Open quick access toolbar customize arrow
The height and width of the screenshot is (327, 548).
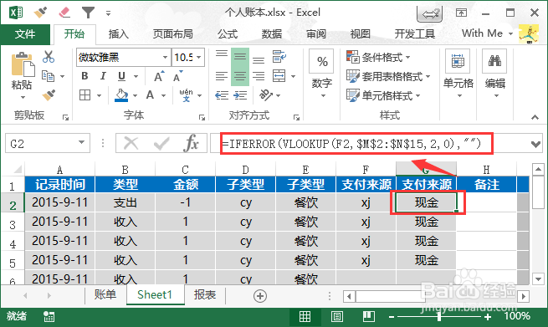(108, 13)
